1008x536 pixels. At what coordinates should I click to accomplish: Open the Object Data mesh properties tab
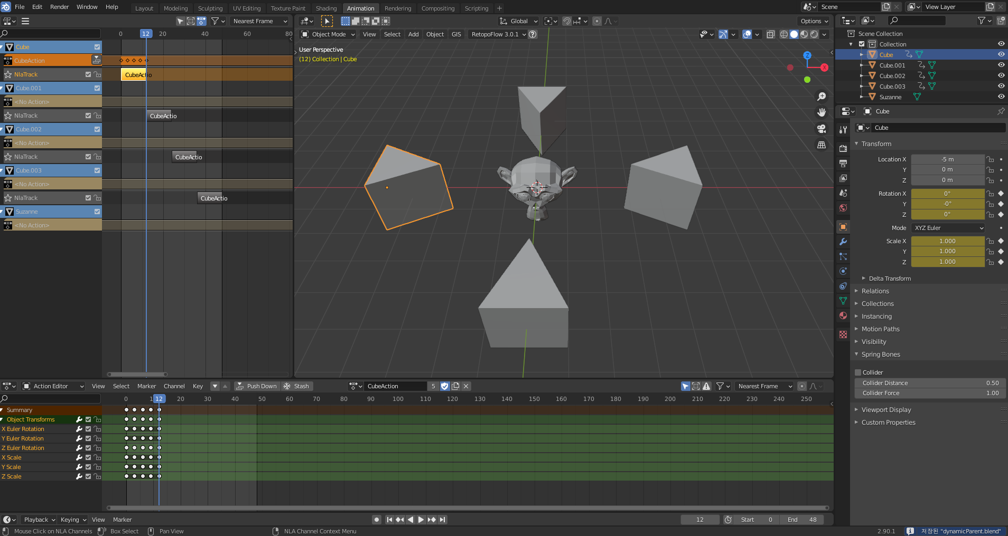[843, 301]
